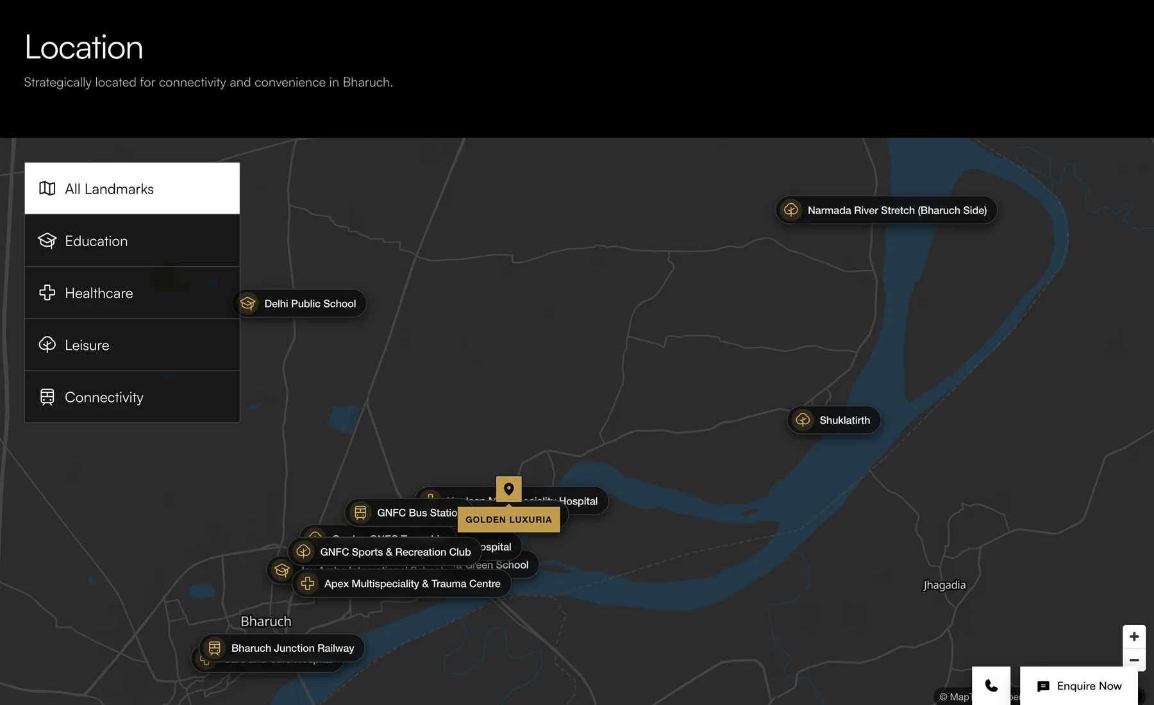Select the All Landmarks filter tab

point(132,188)
